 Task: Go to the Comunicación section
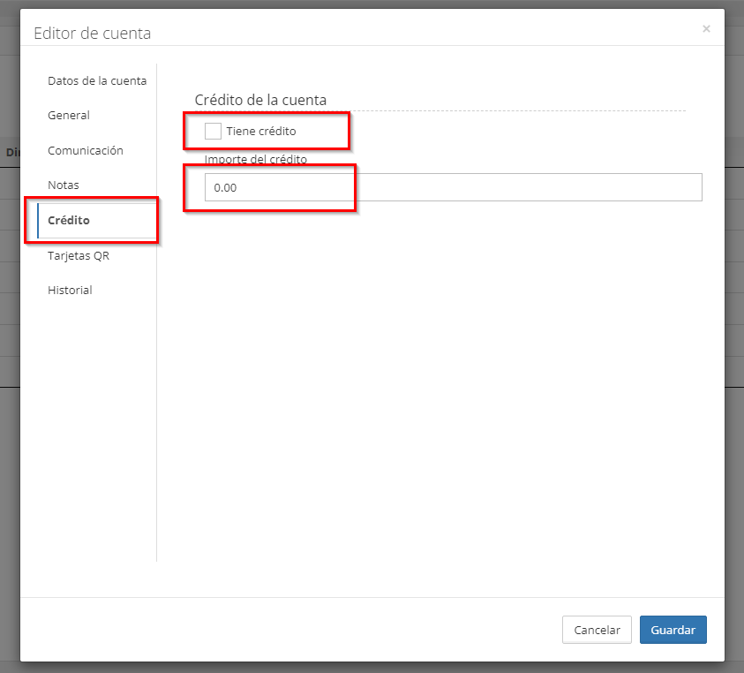86,150
